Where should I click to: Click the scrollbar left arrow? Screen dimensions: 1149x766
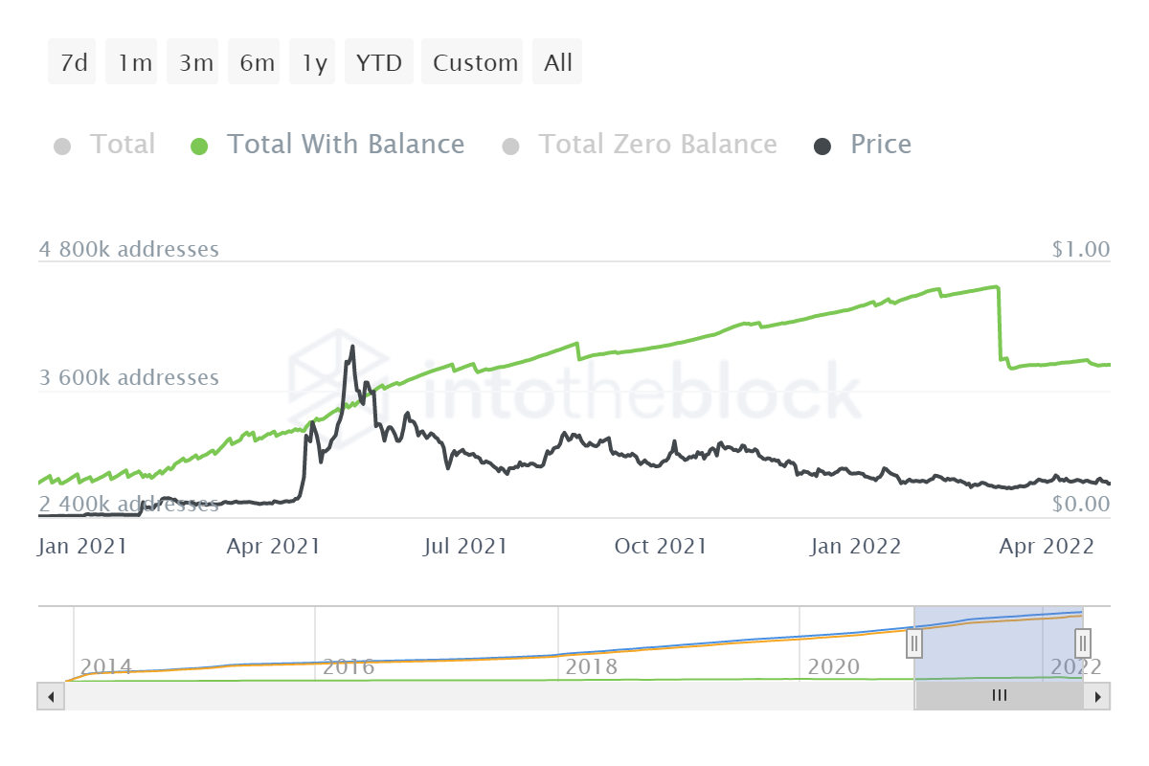coord(50,696)
